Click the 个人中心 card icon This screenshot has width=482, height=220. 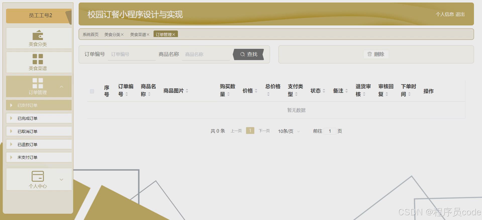click(38, 176)
